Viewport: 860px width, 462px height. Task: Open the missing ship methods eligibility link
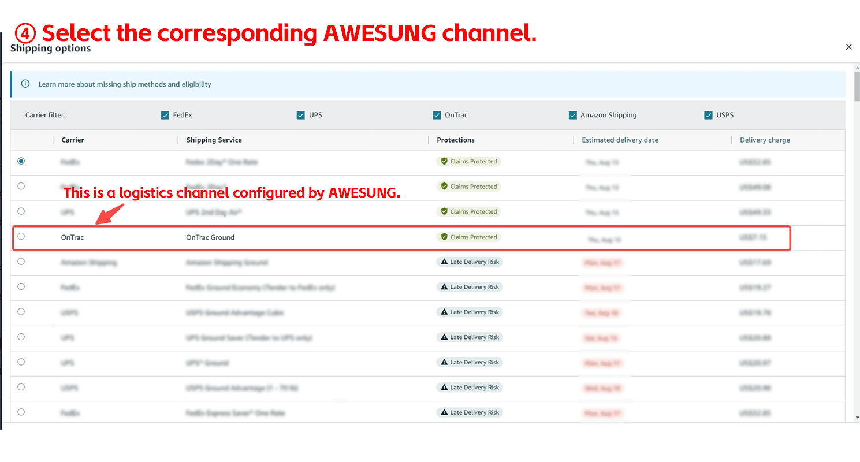(x=125, y=84)
